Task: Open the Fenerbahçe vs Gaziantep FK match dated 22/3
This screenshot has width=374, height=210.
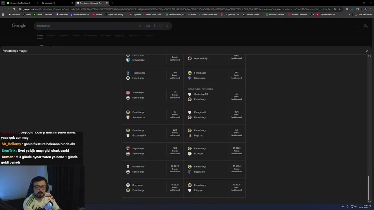Action: pyautogui.click(x=153, y=133)
